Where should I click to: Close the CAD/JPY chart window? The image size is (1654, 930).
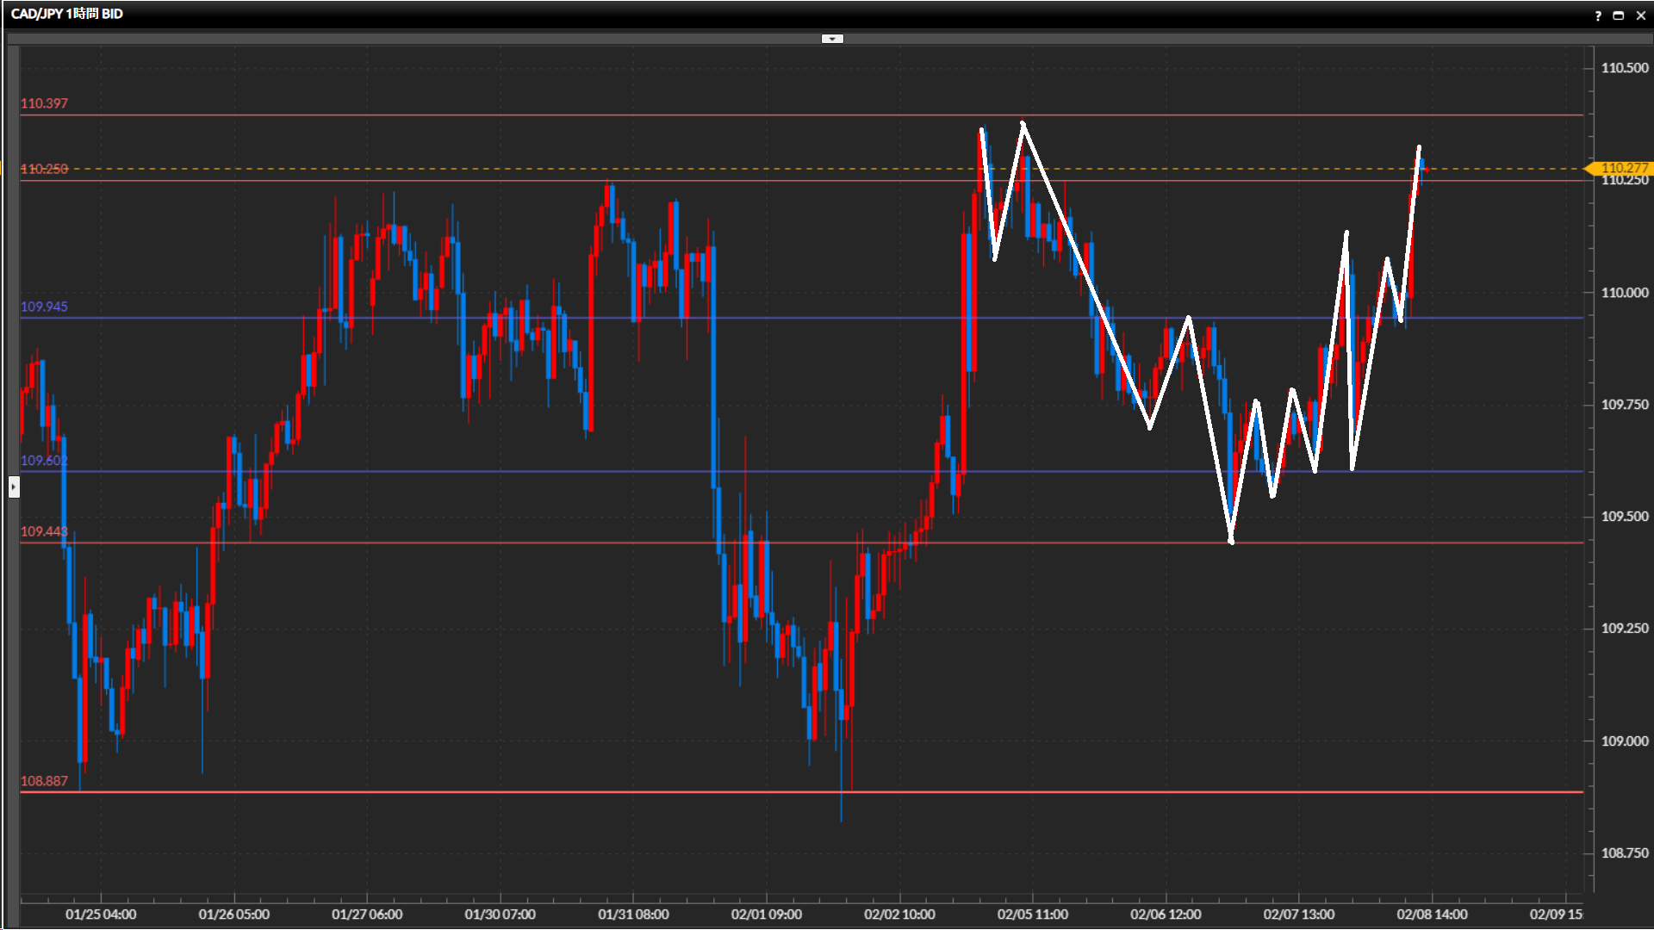tap(1640, 15)
